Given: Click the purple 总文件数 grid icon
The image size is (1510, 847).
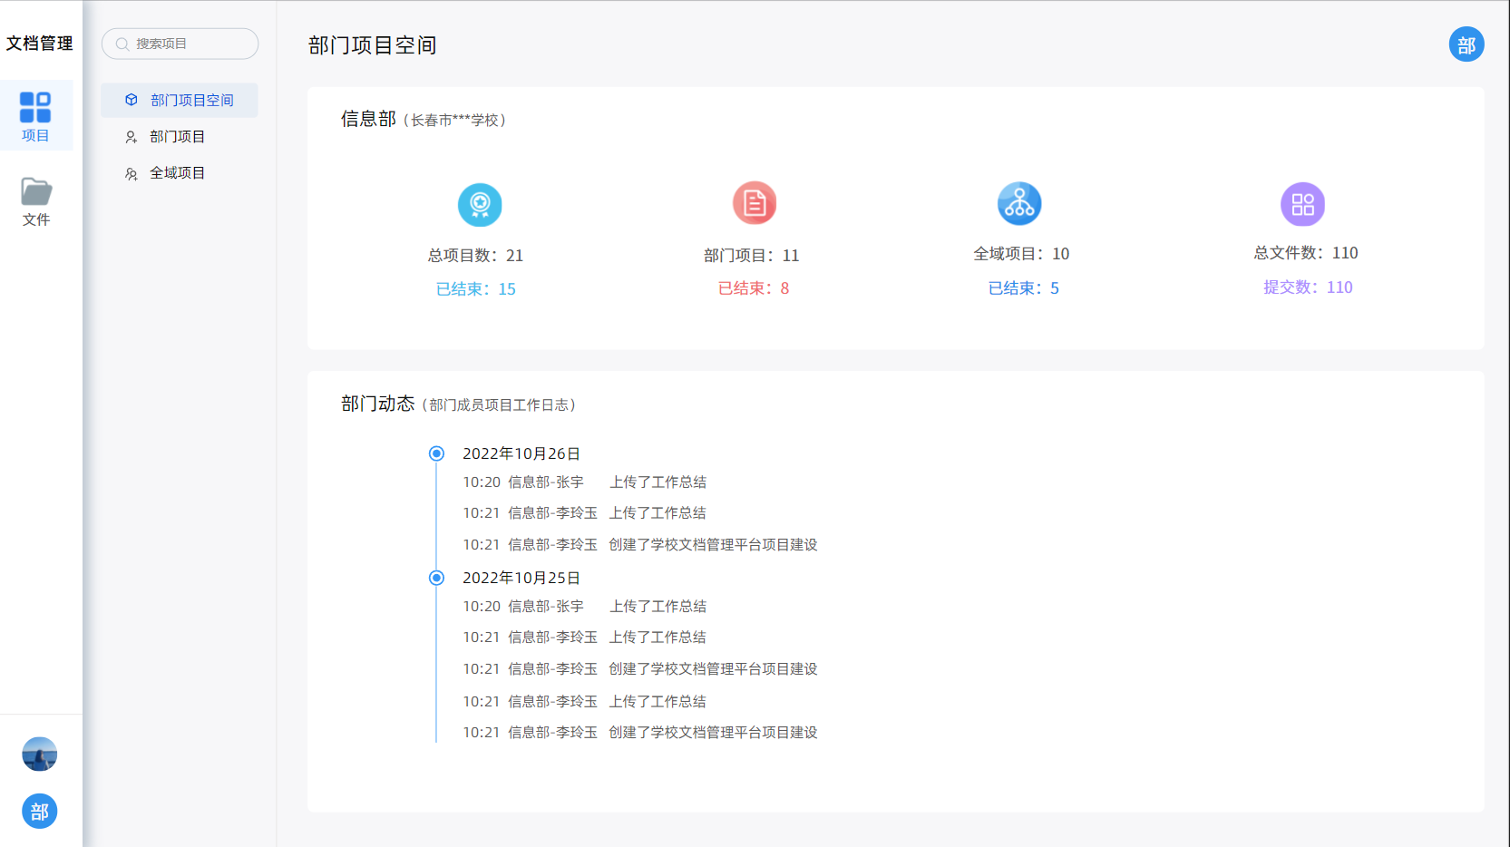Looking at the screenshot, I should click(1302, 204).
